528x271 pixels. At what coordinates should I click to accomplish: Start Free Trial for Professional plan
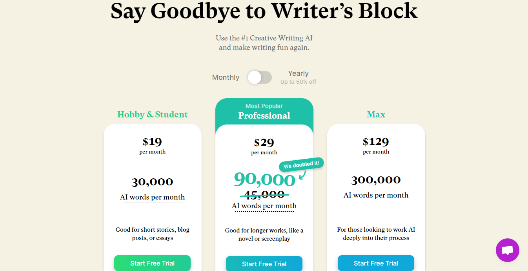(264, 264)
